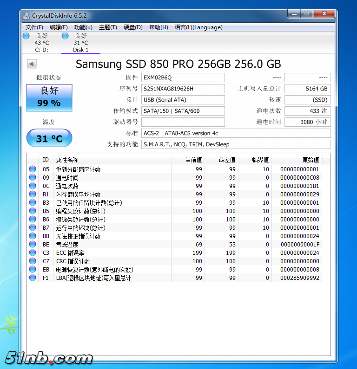
Task: Click status icon for row B5
Action: click(33, 211)
